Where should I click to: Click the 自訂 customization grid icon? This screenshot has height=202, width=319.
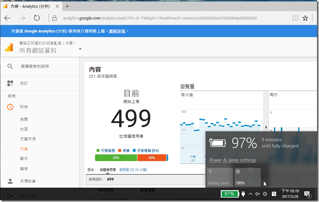point(10,83)
